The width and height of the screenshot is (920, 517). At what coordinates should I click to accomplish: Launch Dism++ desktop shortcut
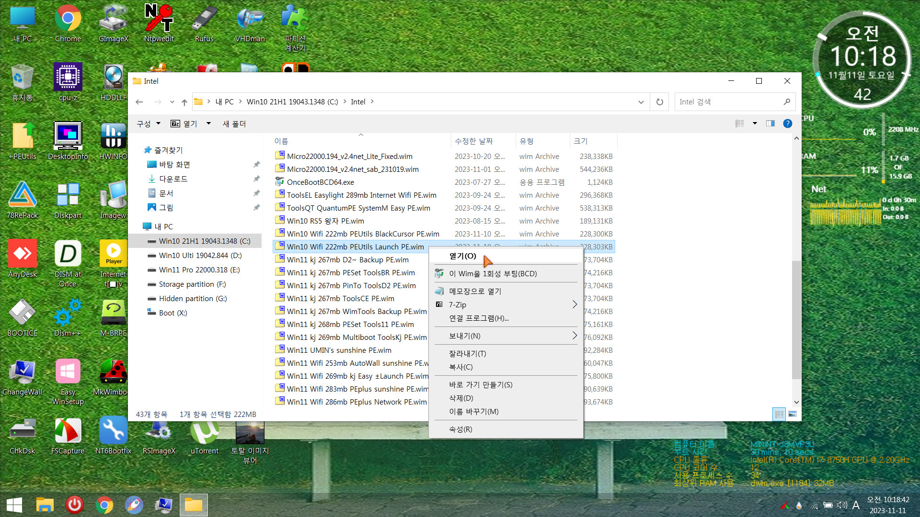click(68, 318)
